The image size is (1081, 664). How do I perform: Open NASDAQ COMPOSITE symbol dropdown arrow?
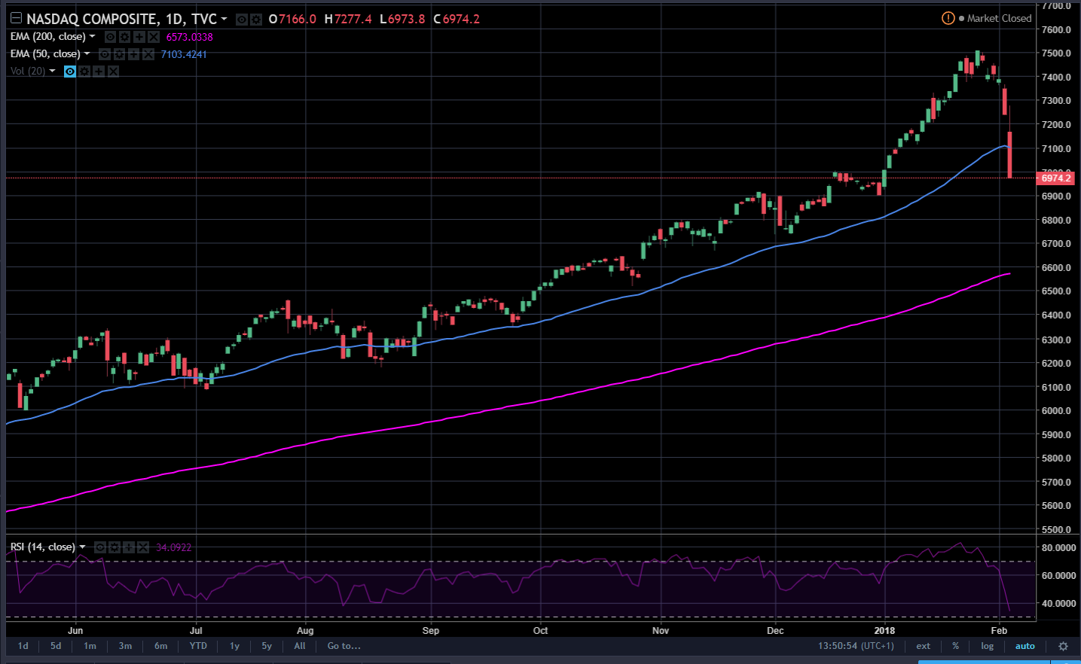pyautogui.click(x=224, y=19)
